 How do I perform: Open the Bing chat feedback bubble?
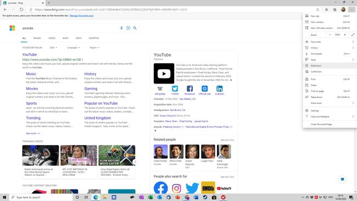[342, 179]
